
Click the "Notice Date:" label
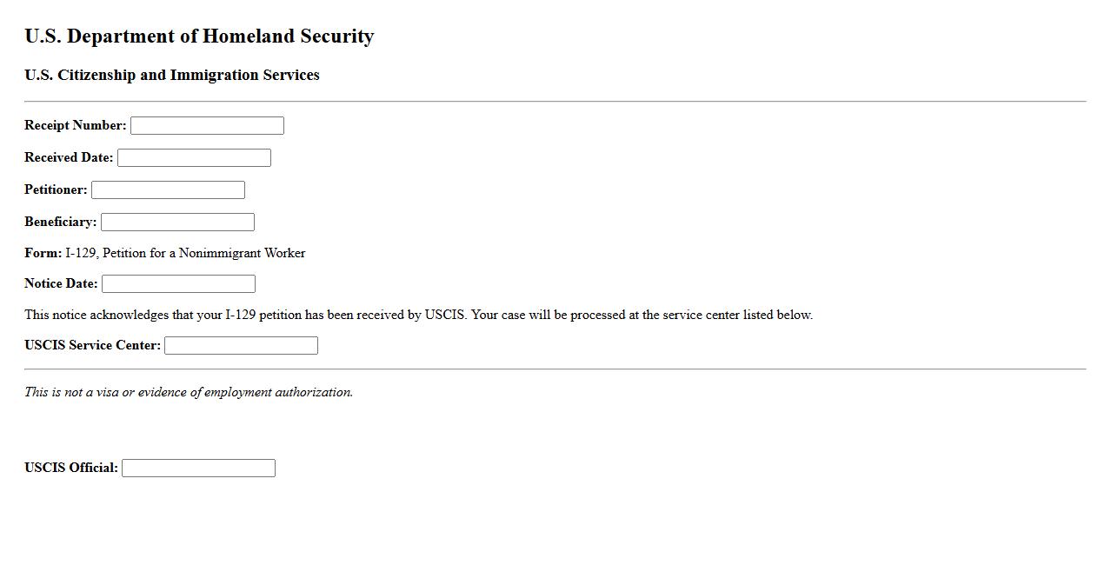coord(61,284)
